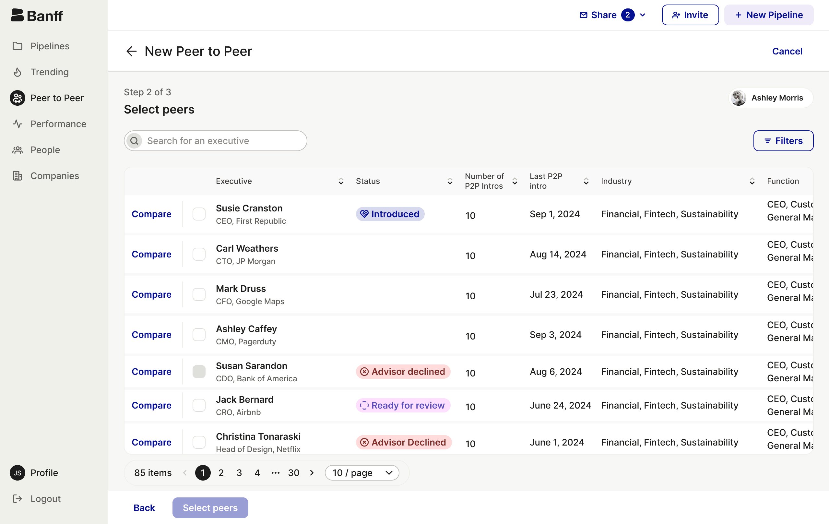Go to Pipelines in sidebar
Viewport: 829px width, 524px height.
(50, 46)
